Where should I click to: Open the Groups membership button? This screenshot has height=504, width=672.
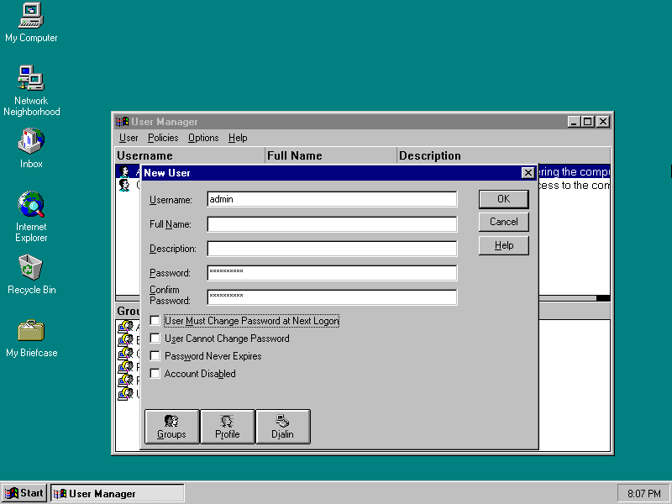(172, 427)
